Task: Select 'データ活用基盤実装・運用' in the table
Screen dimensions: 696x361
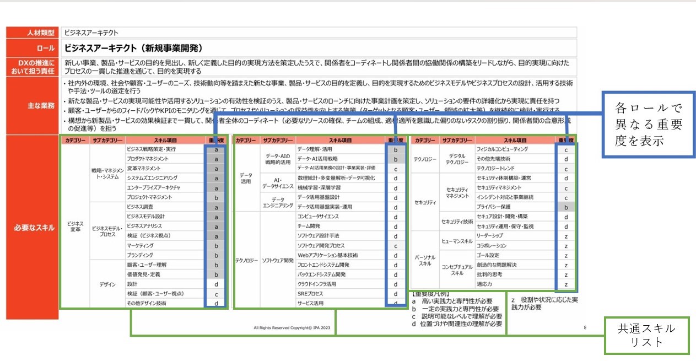Action: click(325, 207)
